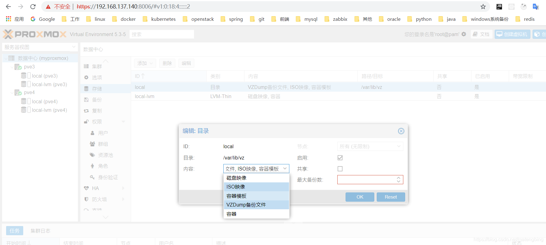546x245 pixels.
Task: Expand the 防火墙 firewall submenu arrow
Action: coord(123,199)
